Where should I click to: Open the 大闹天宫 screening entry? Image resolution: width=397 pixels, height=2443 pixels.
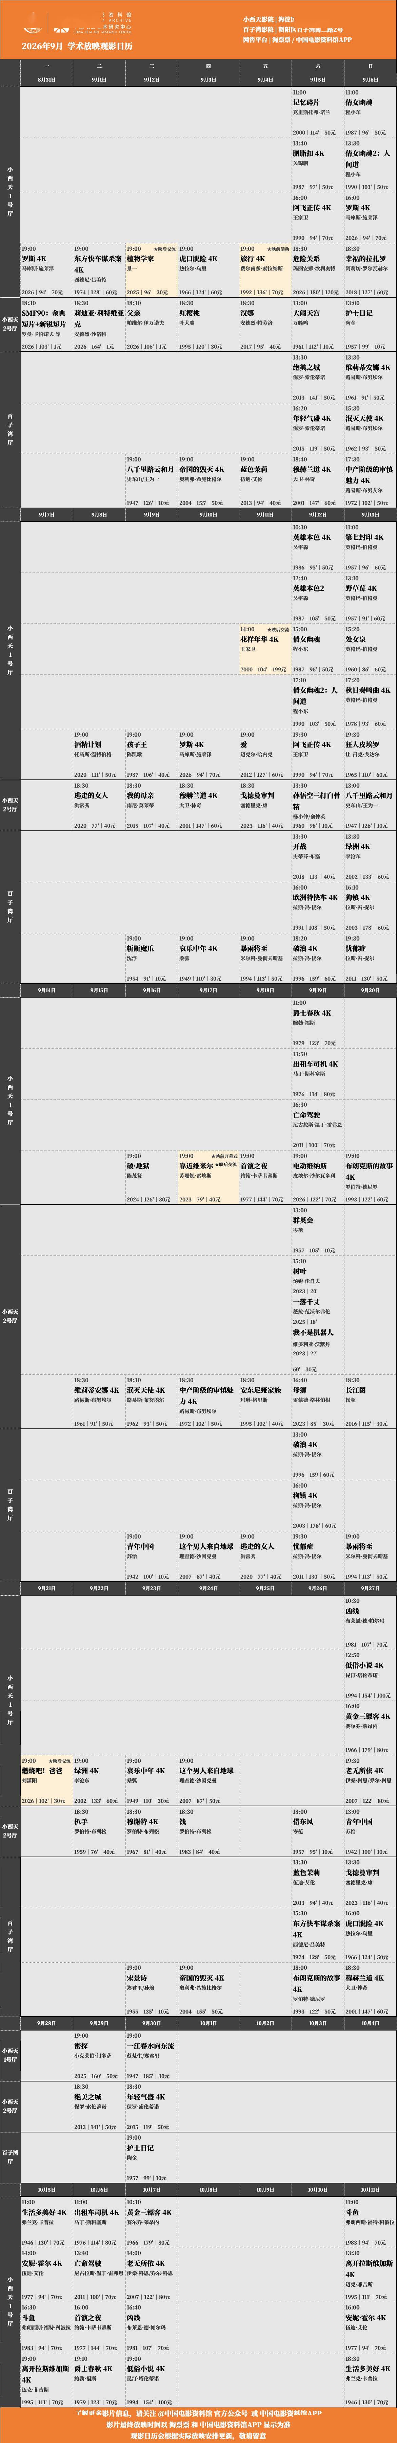[317, 325]
